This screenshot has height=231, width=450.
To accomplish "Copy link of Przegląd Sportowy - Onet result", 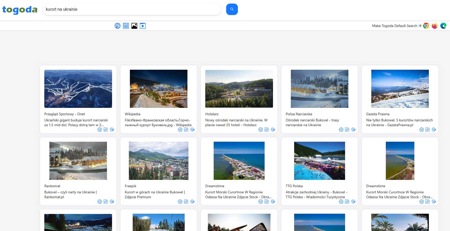I will 106,129.
